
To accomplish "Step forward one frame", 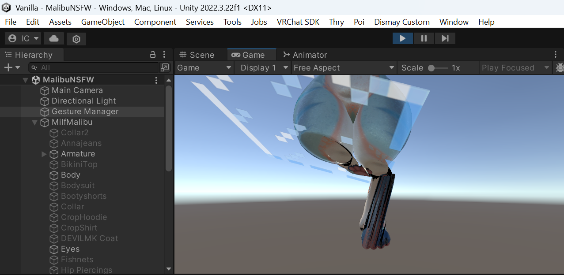I will 445,38.
